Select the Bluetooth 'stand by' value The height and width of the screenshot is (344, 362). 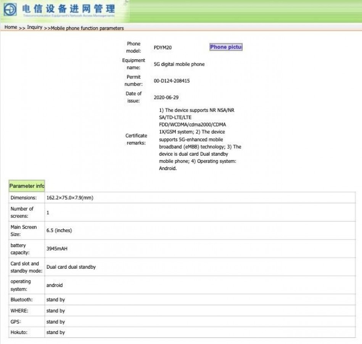[56, 300]
